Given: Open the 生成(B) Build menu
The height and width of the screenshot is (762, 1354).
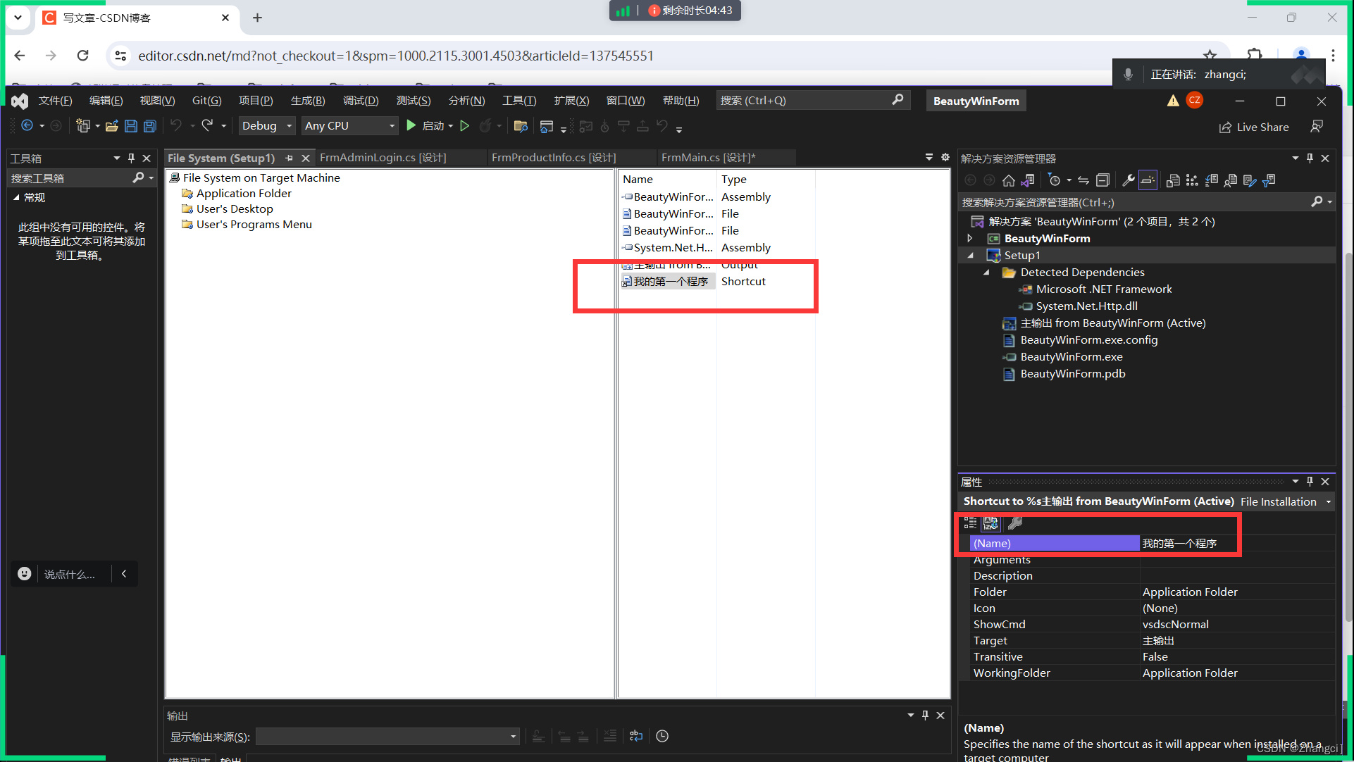Looking at the screenshot, I should click(308, 101).
